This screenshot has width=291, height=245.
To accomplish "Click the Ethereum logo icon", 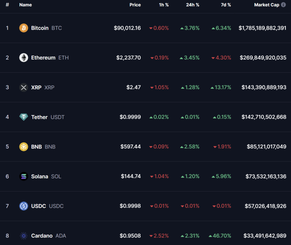I will coord(24,57).
